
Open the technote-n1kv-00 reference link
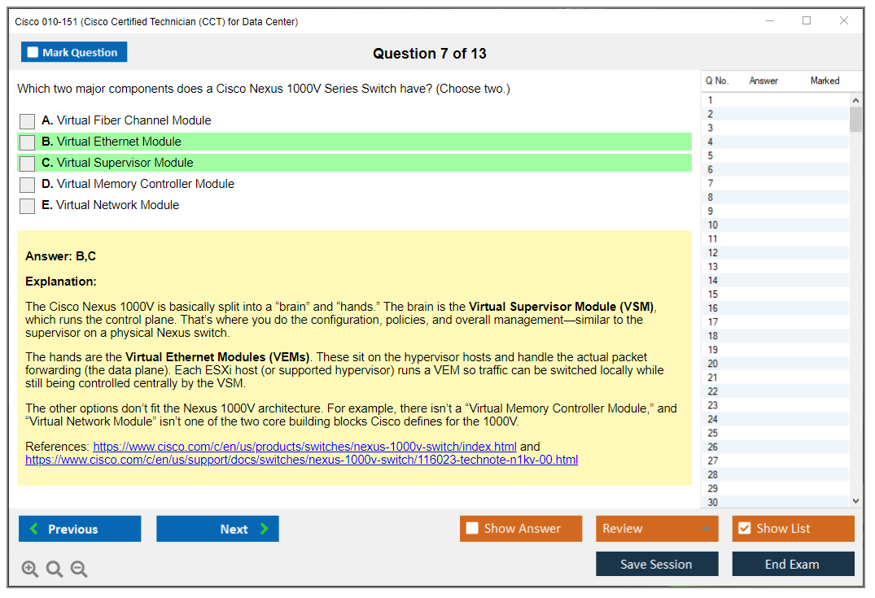click(x=301, y=460)
